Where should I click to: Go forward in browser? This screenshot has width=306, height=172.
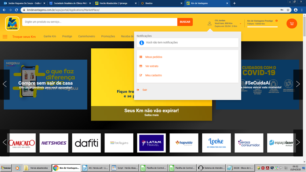click(10, 10)
